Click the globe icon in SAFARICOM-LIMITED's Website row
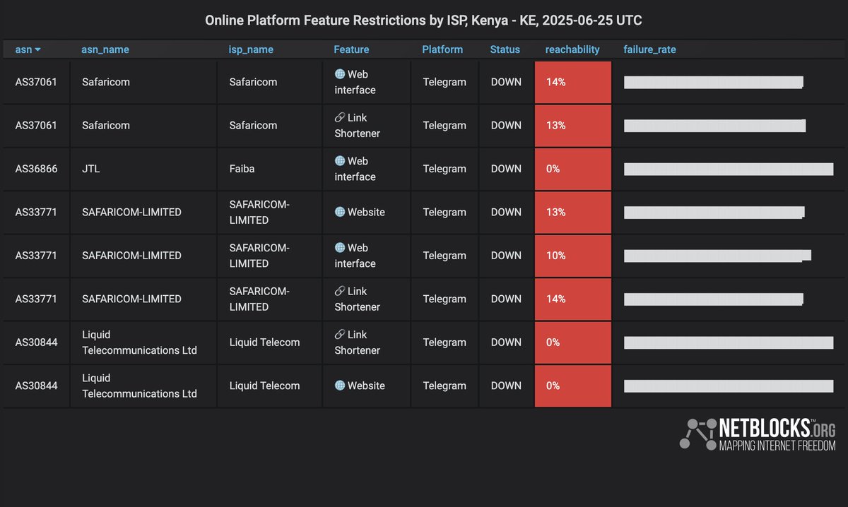Image resolution: width=848 pixels, height=507 pixels. pos(340,212)
